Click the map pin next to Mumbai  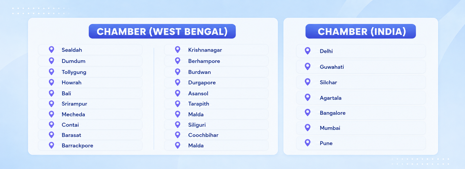tap(307, 128)
